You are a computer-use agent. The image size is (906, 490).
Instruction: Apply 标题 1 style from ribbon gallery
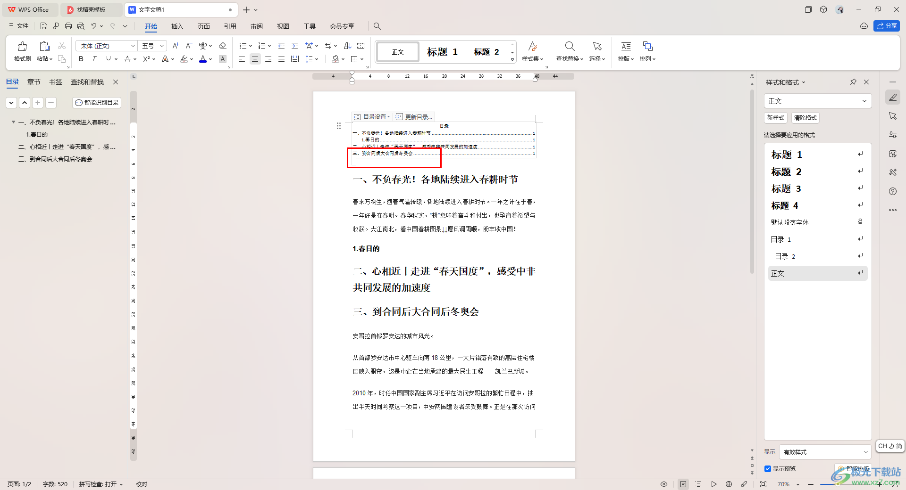pyautogui.click(x=442, y=52)
